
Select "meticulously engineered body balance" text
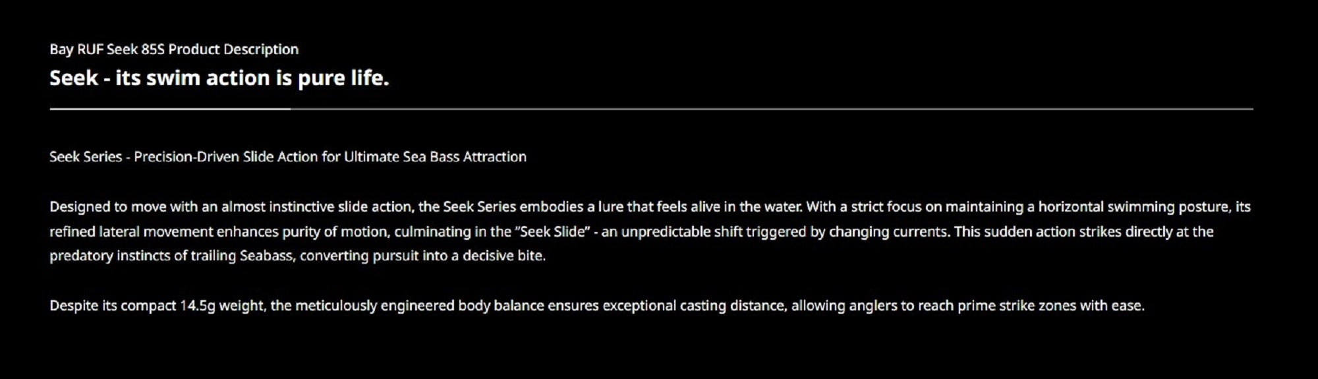(419, 306)
